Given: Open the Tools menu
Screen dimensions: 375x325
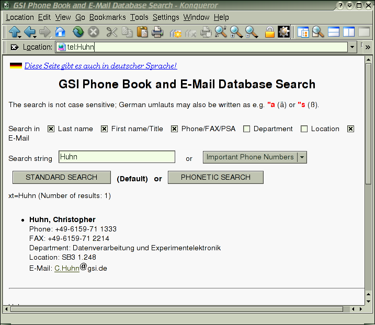Looking at the screenshot, I should (x=139, y=17).
